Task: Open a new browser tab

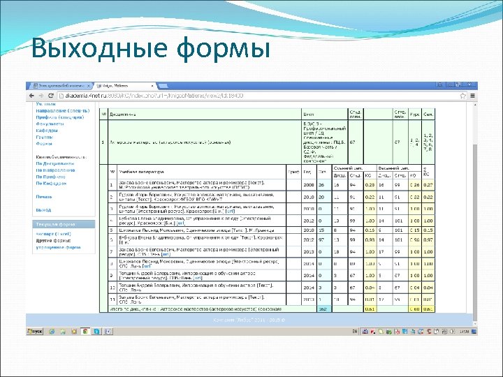Action: point(163,86)
